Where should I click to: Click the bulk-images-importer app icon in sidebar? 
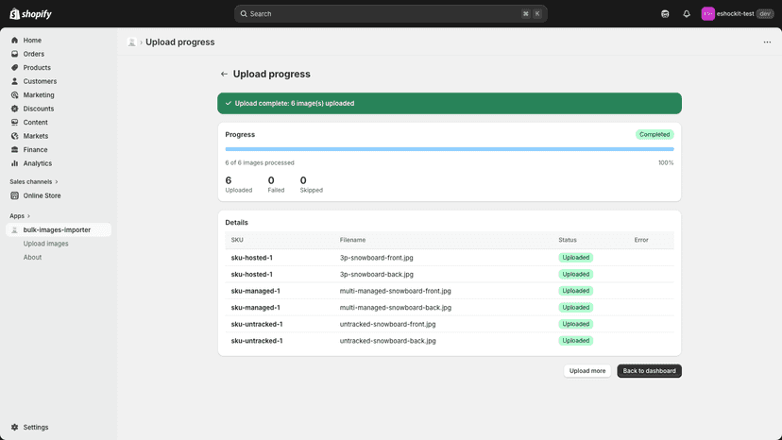(14, 230)
